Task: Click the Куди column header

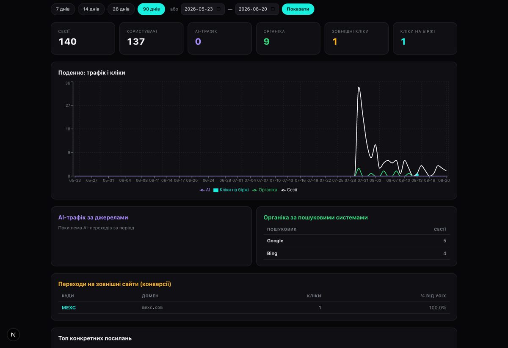Action: point(68,296)
